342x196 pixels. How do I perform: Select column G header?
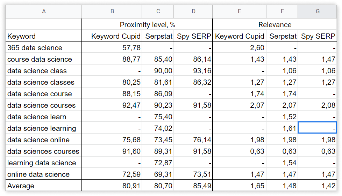[317, 12]
